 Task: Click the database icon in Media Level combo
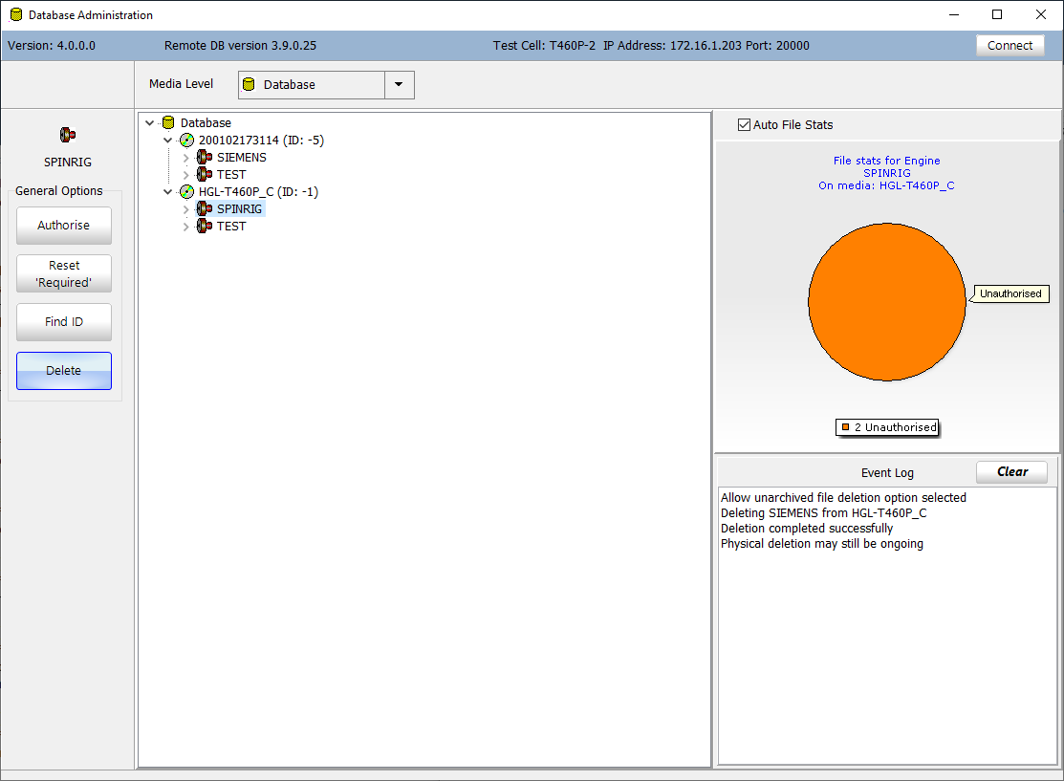[x=250, y=85]
